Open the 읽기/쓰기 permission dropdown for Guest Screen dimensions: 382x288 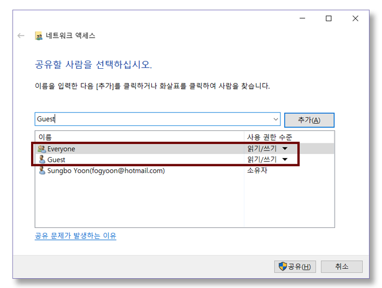click(x=284, y=160)
